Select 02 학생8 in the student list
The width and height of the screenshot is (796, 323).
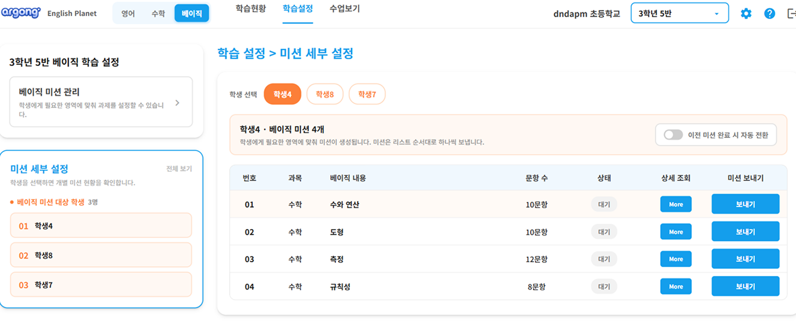click(x=101, y=255)
